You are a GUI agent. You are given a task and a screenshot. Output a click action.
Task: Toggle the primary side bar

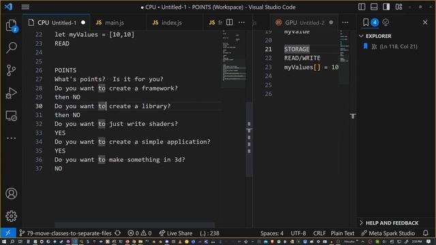coord(362,7)
